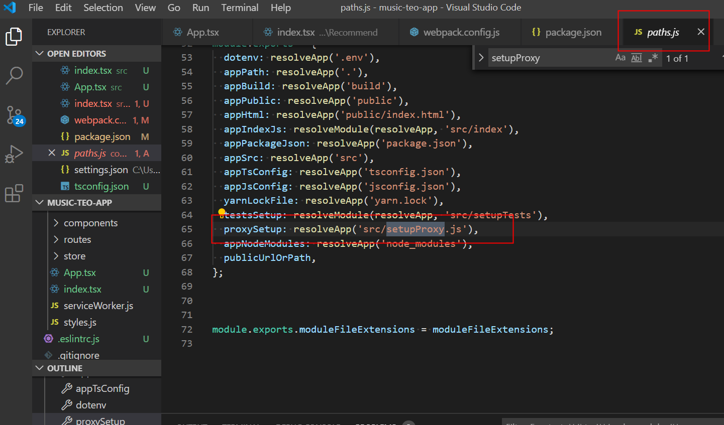Select appTsConfig in the Outline
724x425 pixels.
click(96, 388)
